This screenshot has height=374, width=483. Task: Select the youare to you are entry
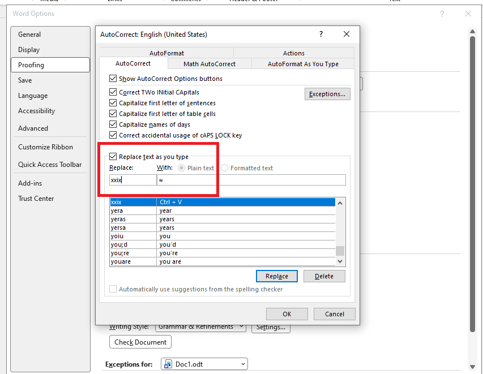223,261
